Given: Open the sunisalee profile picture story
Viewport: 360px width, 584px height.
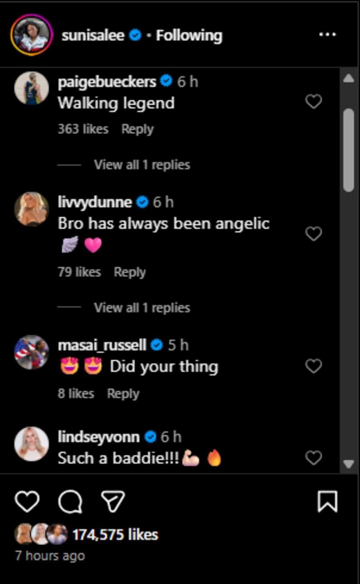Looking at the screenshot, I should pos(32,35).
